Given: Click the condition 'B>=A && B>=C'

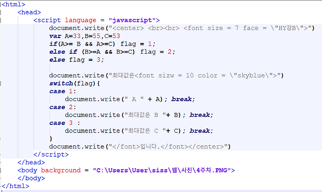Looking at the screenshot, I should click(108, 52).
